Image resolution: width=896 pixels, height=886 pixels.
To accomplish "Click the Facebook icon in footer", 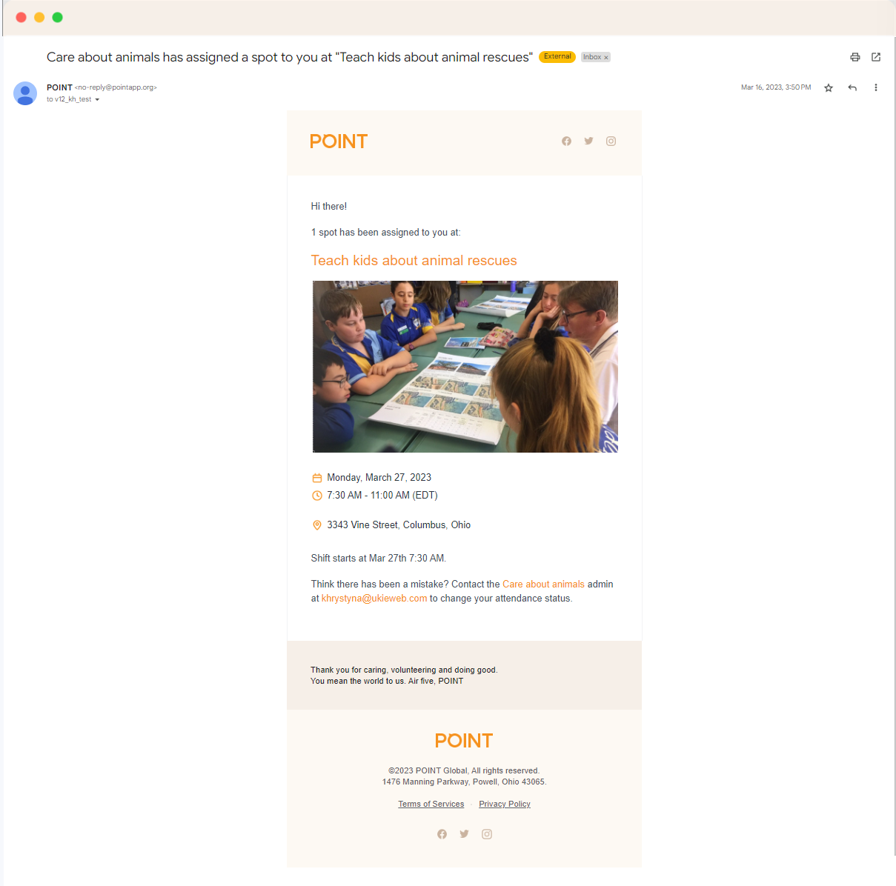I will click(442, 834).
